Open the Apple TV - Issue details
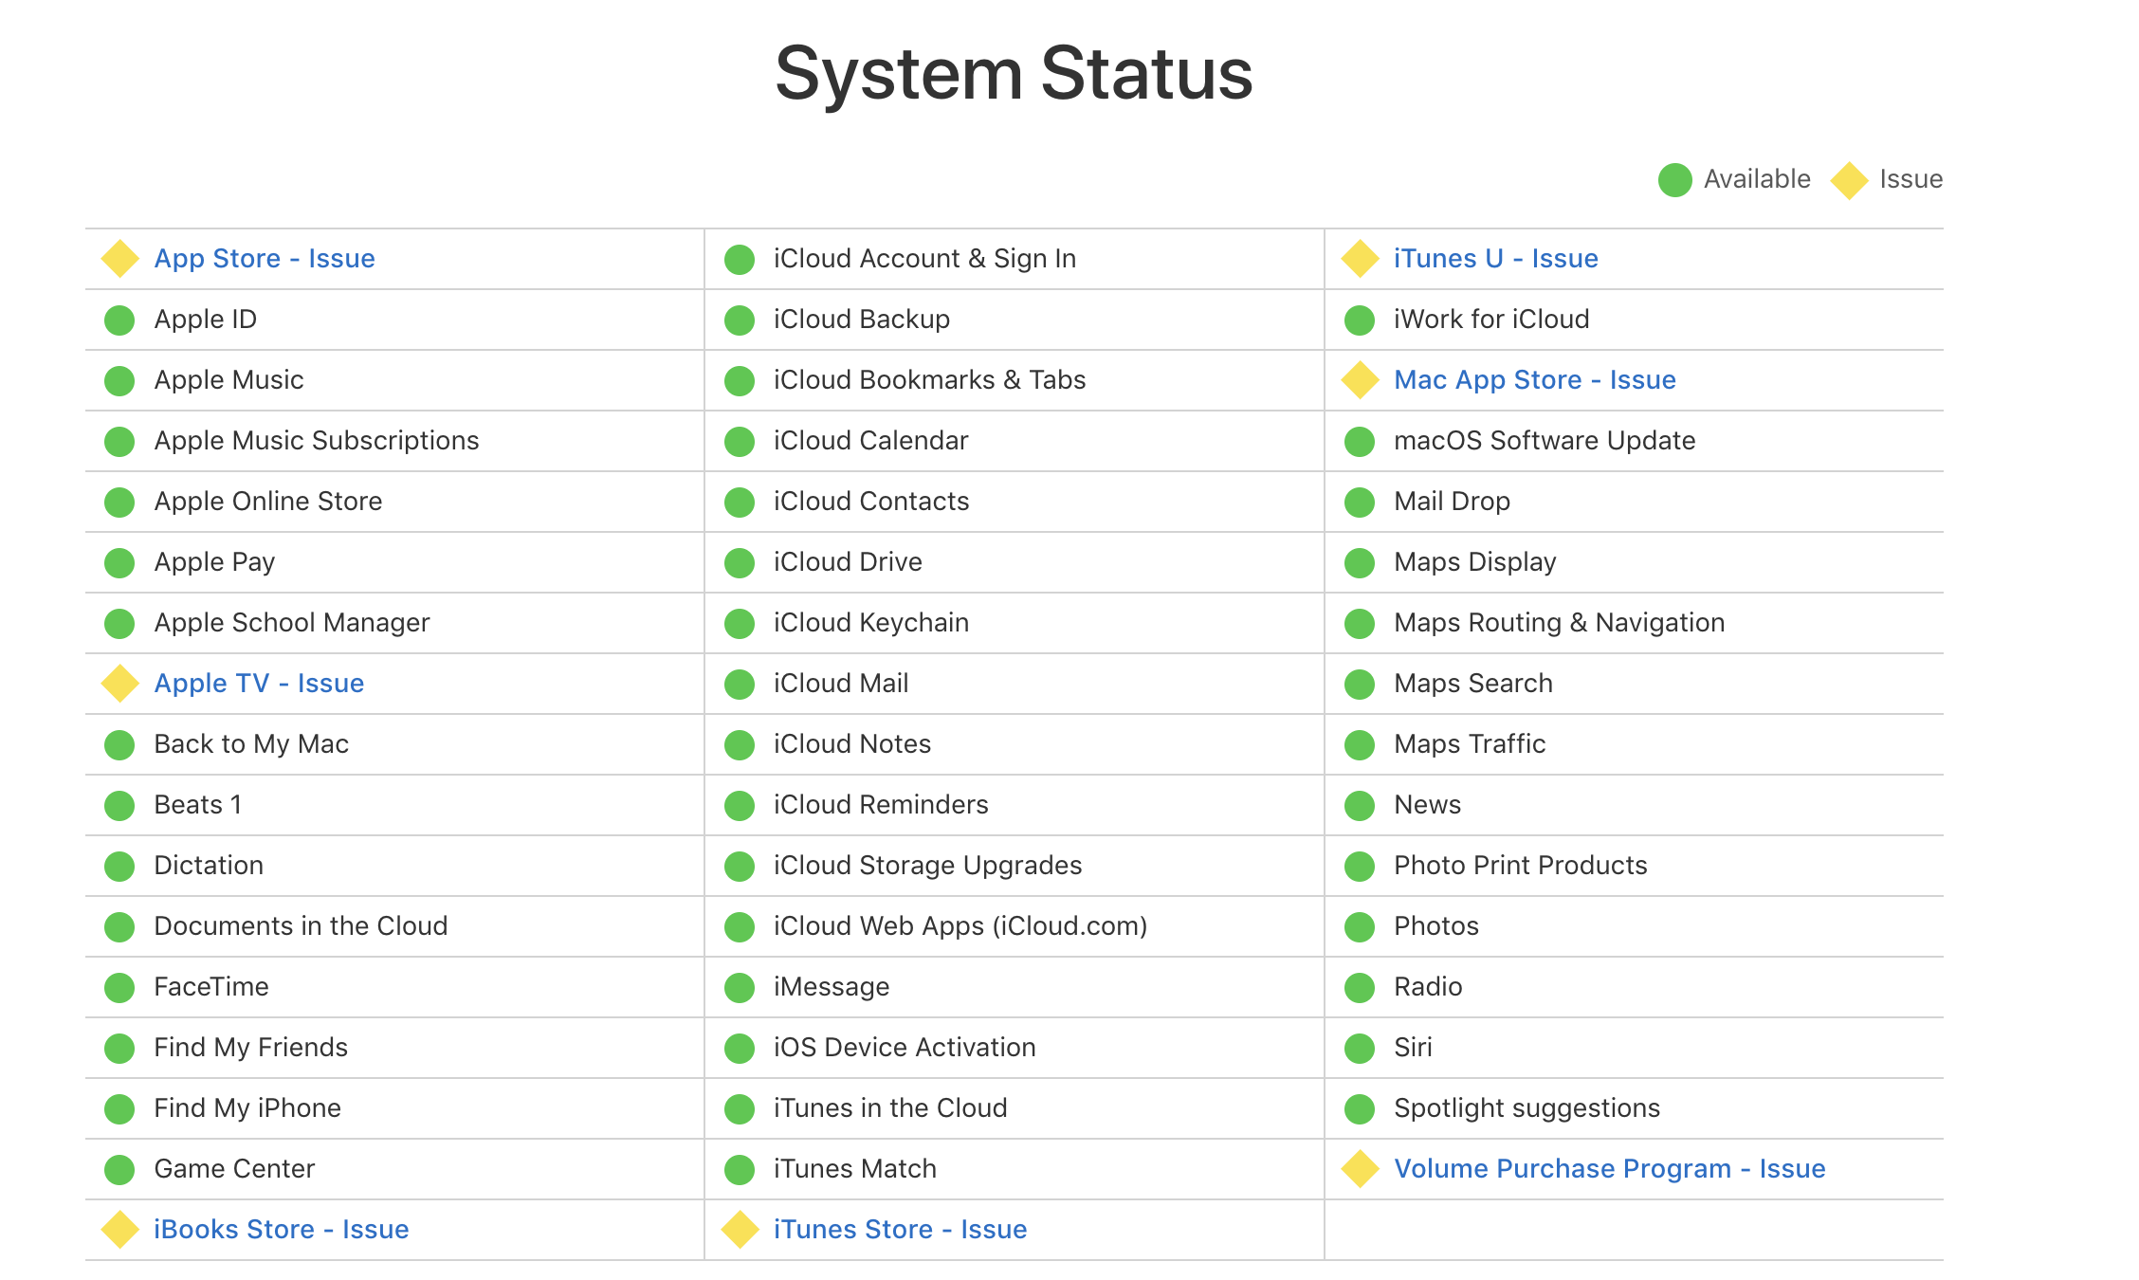 pos(259,684)
